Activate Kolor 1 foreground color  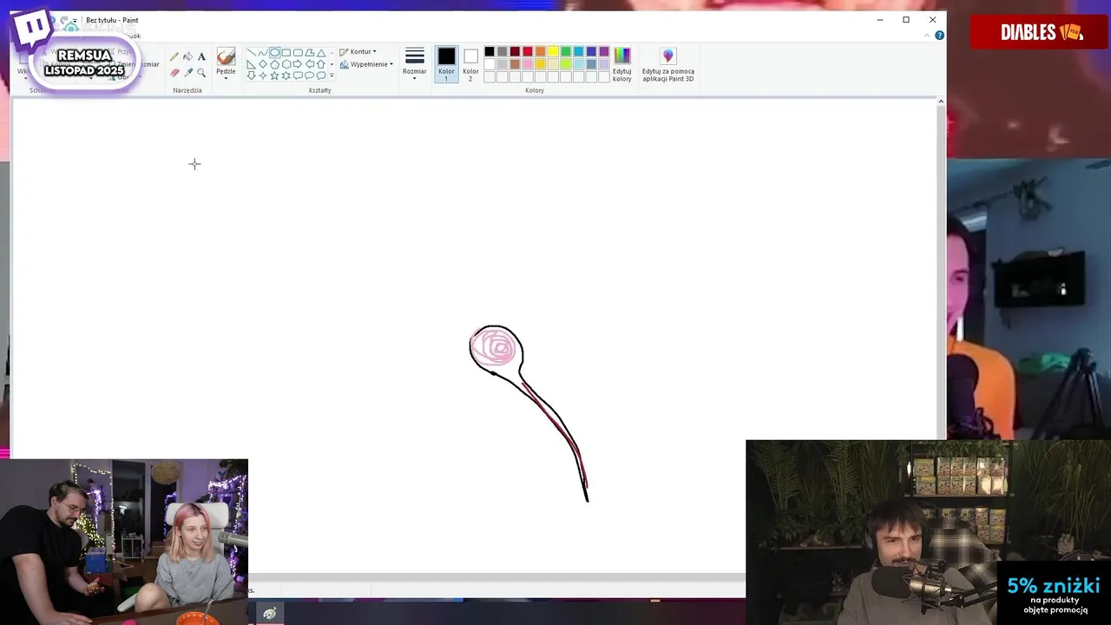click(447, 64)
